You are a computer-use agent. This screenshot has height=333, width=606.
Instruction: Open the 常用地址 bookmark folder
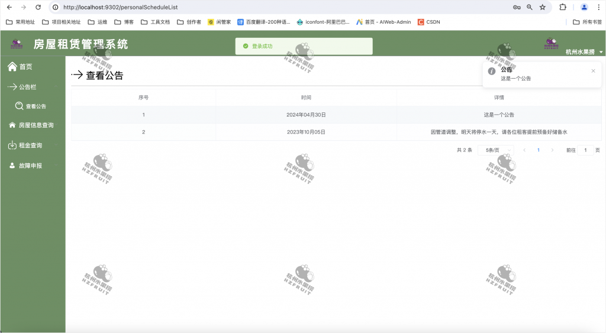(21, 22)
